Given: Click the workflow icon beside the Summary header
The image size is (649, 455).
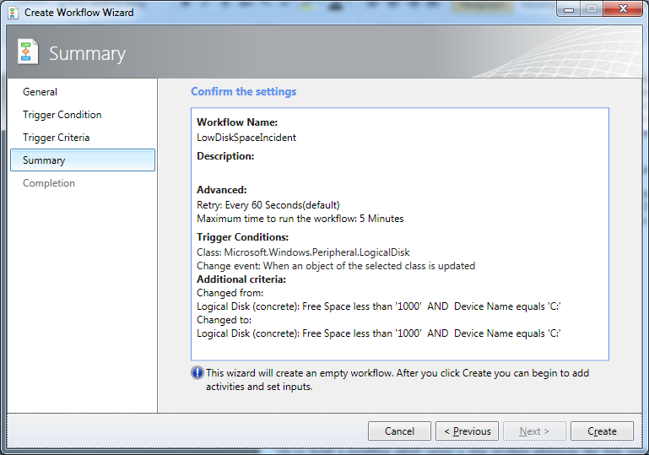Looking at the screenshot, I should click(29, 52).
